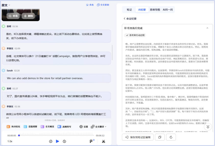Click 保存到笔记区编辑 button
This screenshot has height=146, width=215.
pos(138,137)
